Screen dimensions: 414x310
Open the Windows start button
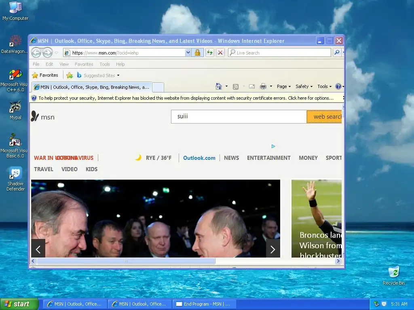tap(19, 304)
